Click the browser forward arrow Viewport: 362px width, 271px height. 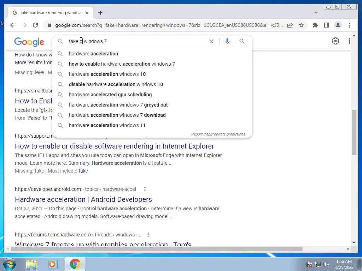(x=24, y=25)
